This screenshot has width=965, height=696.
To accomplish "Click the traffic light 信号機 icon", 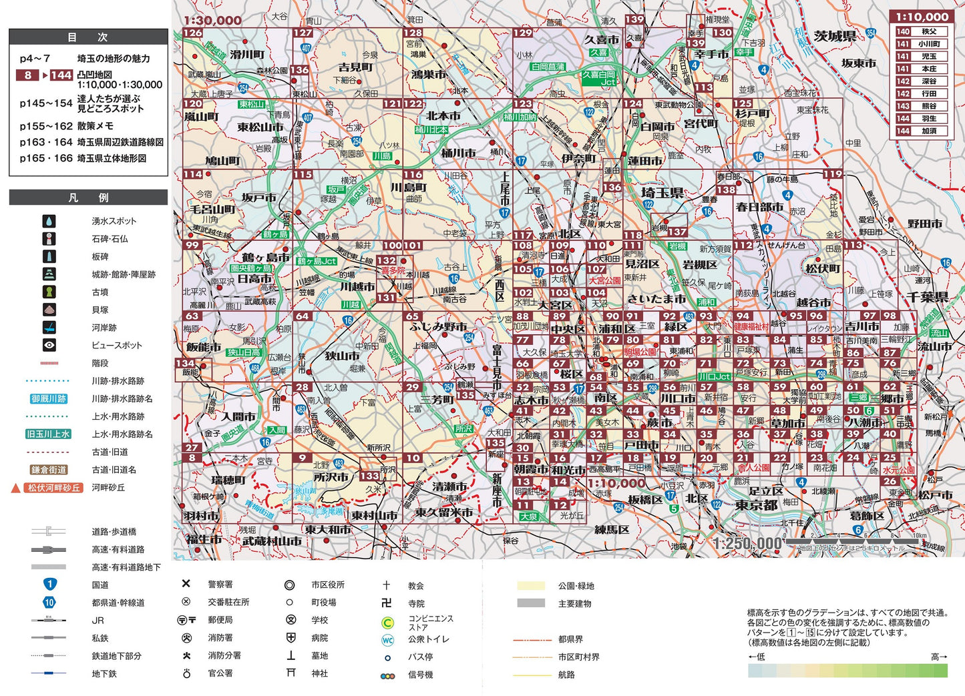I will pos(387,675).
